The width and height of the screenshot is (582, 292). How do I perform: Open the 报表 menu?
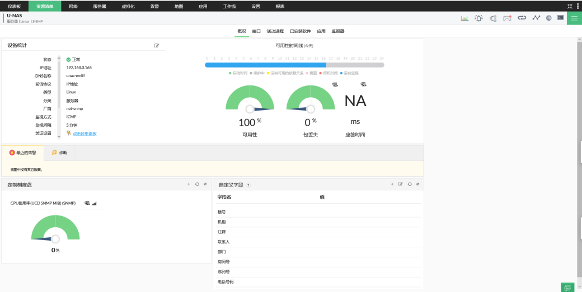280,6
